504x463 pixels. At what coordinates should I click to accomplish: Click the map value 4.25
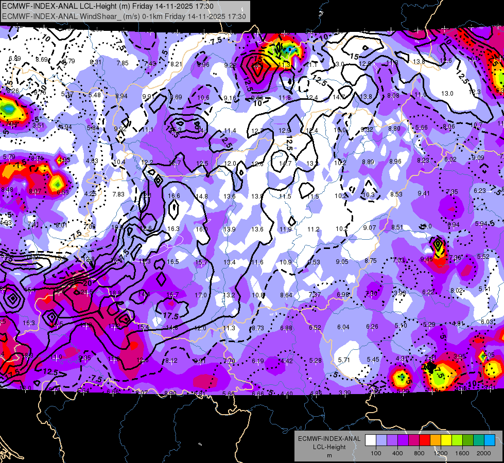pos(90,194)
